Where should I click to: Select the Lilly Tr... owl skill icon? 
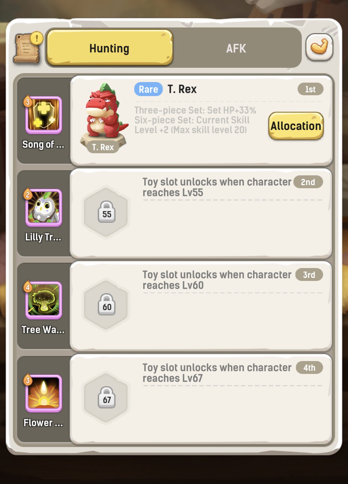(43, 208)
